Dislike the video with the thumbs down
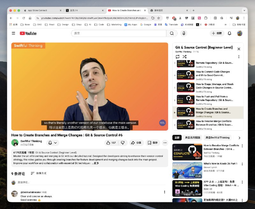 coord(123,143)
